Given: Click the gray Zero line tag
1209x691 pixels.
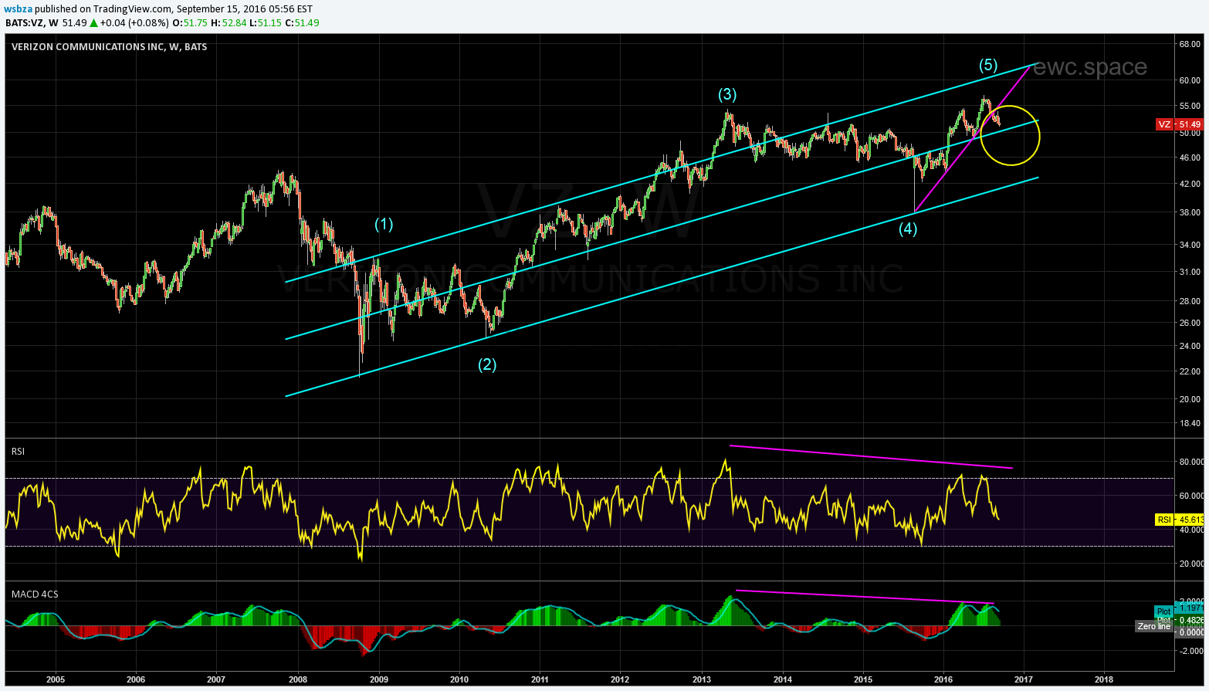Looking at the screenshot, I should point(1153,626).
